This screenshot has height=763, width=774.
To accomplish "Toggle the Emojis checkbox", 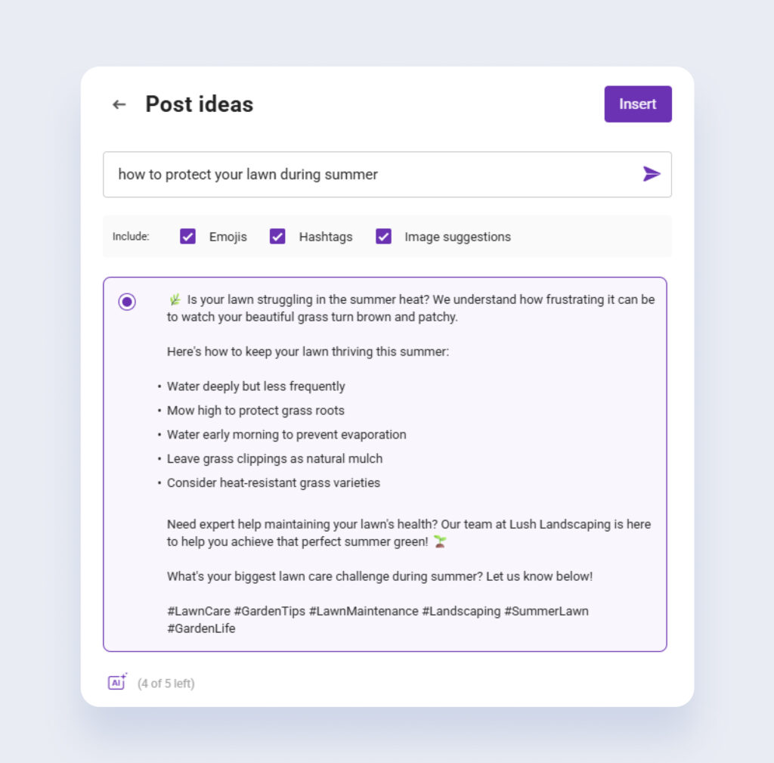I will pyautogui.click(x=187, y=237).
